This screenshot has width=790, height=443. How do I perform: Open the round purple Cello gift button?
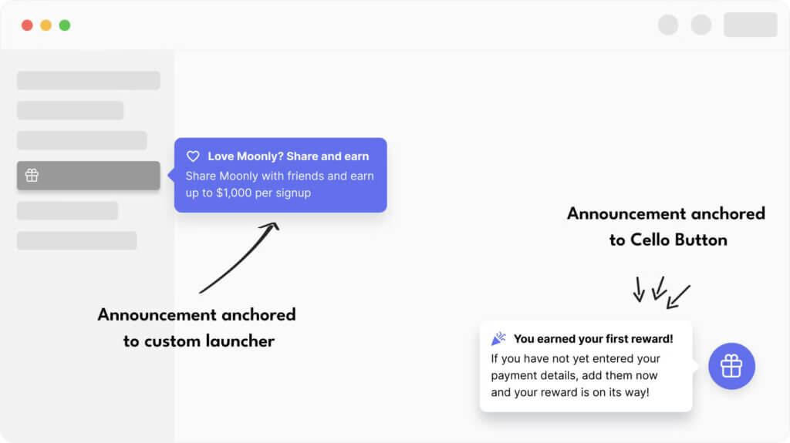coord(731,366)
